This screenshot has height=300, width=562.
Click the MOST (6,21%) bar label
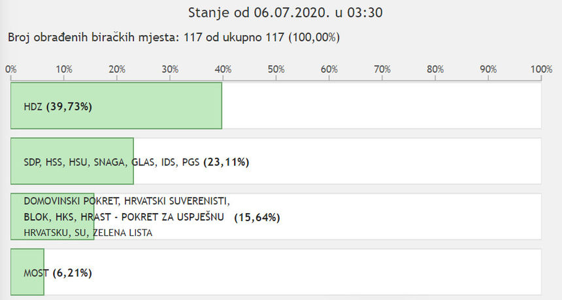point(58,273)
